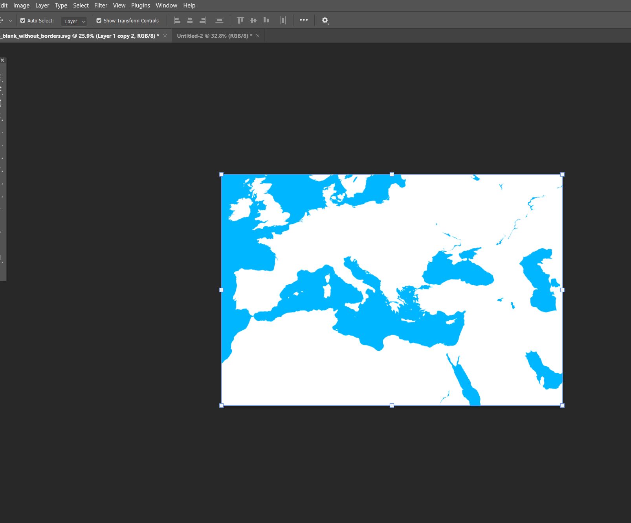Close the blank_without_borders.svg tab
Image resolution: width=631 pixels, height=523 pixels.
(165, 36)
